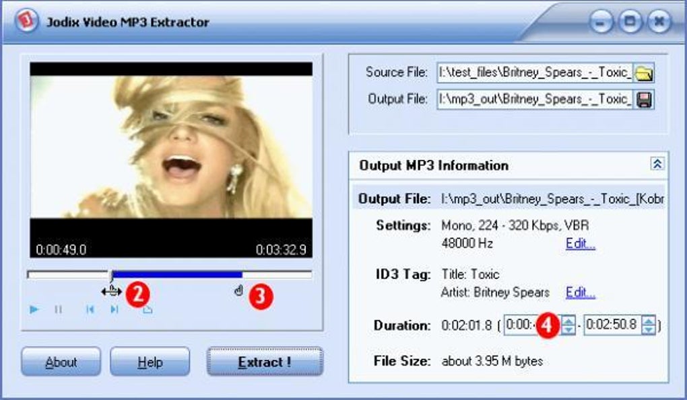This screenshot has height=400, width=687.
Task: Jump forward with skip-next button
Action: point(115,309)
